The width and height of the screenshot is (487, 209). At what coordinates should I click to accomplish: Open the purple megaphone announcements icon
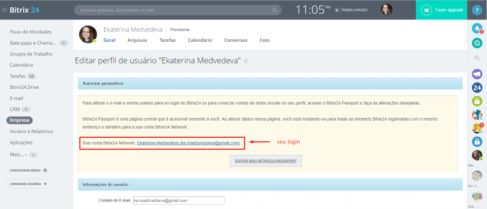click(x=477, y=74)
